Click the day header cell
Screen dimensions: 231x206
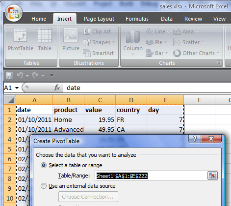coord(165,110)
